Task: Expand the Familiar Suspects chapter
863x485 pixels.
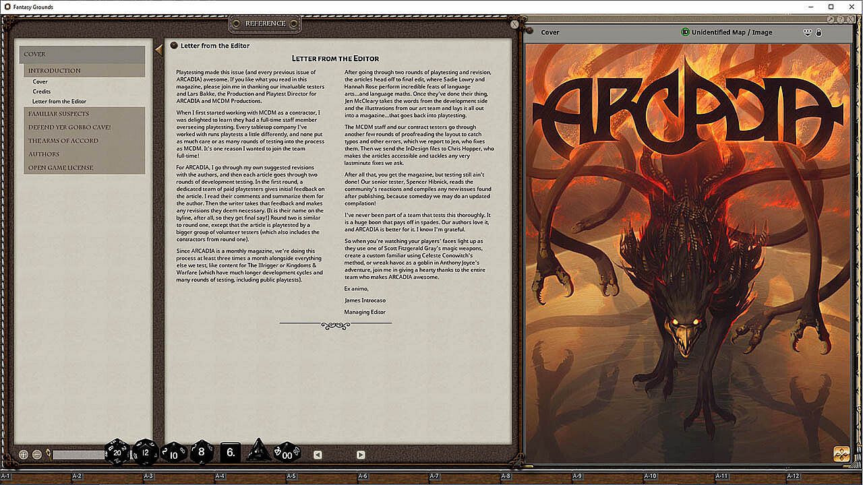Action: [x=59, y=114]
